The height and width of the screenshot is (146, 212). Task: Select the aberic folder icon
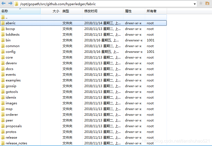tap(3, 23)
